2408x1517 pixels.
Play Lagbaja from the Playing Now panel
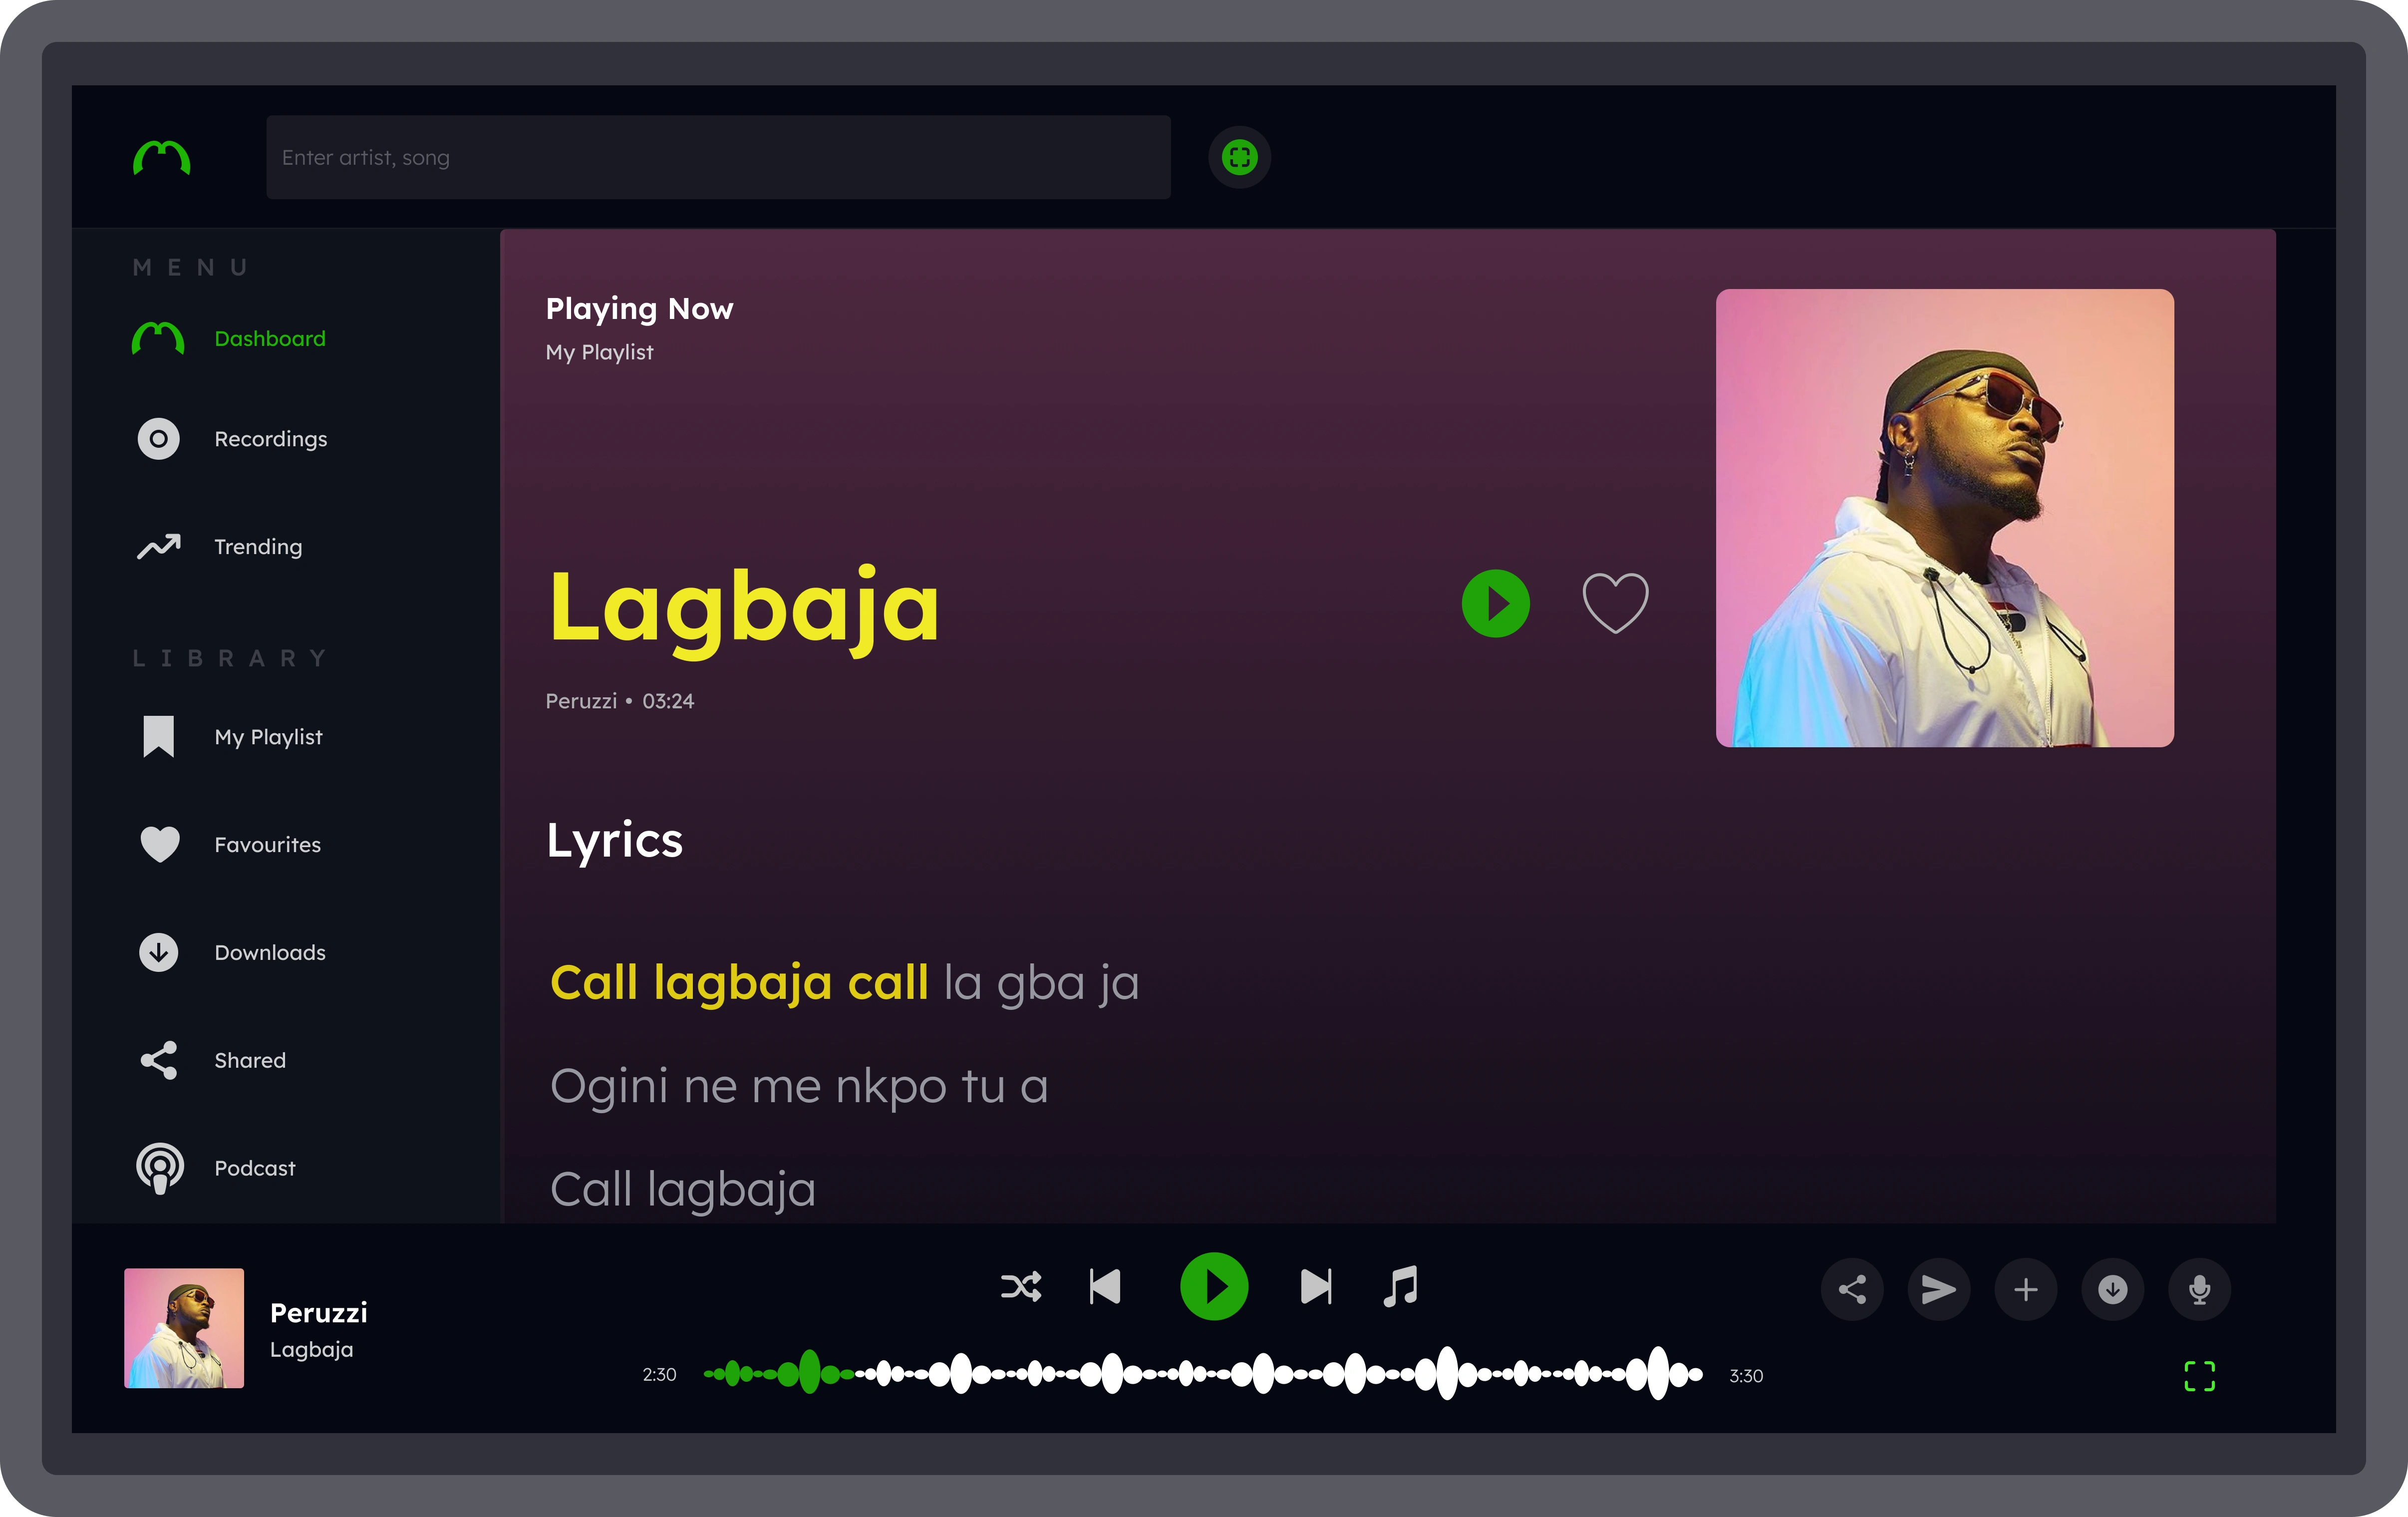click(x=1496, y=603)
